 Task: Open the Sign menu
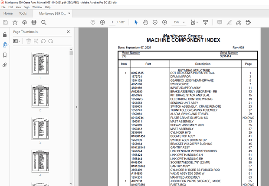[x=27, y=7]
